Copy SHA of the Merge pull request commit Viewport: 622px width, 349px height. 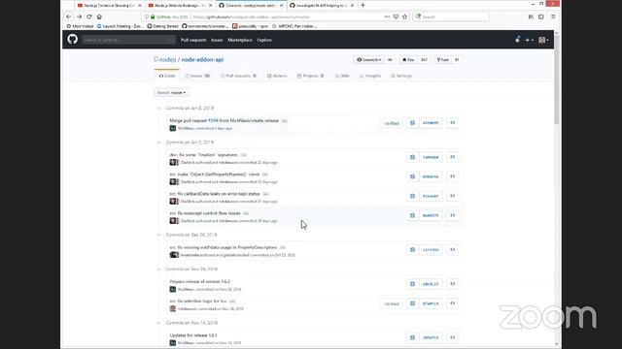(412, 123)
